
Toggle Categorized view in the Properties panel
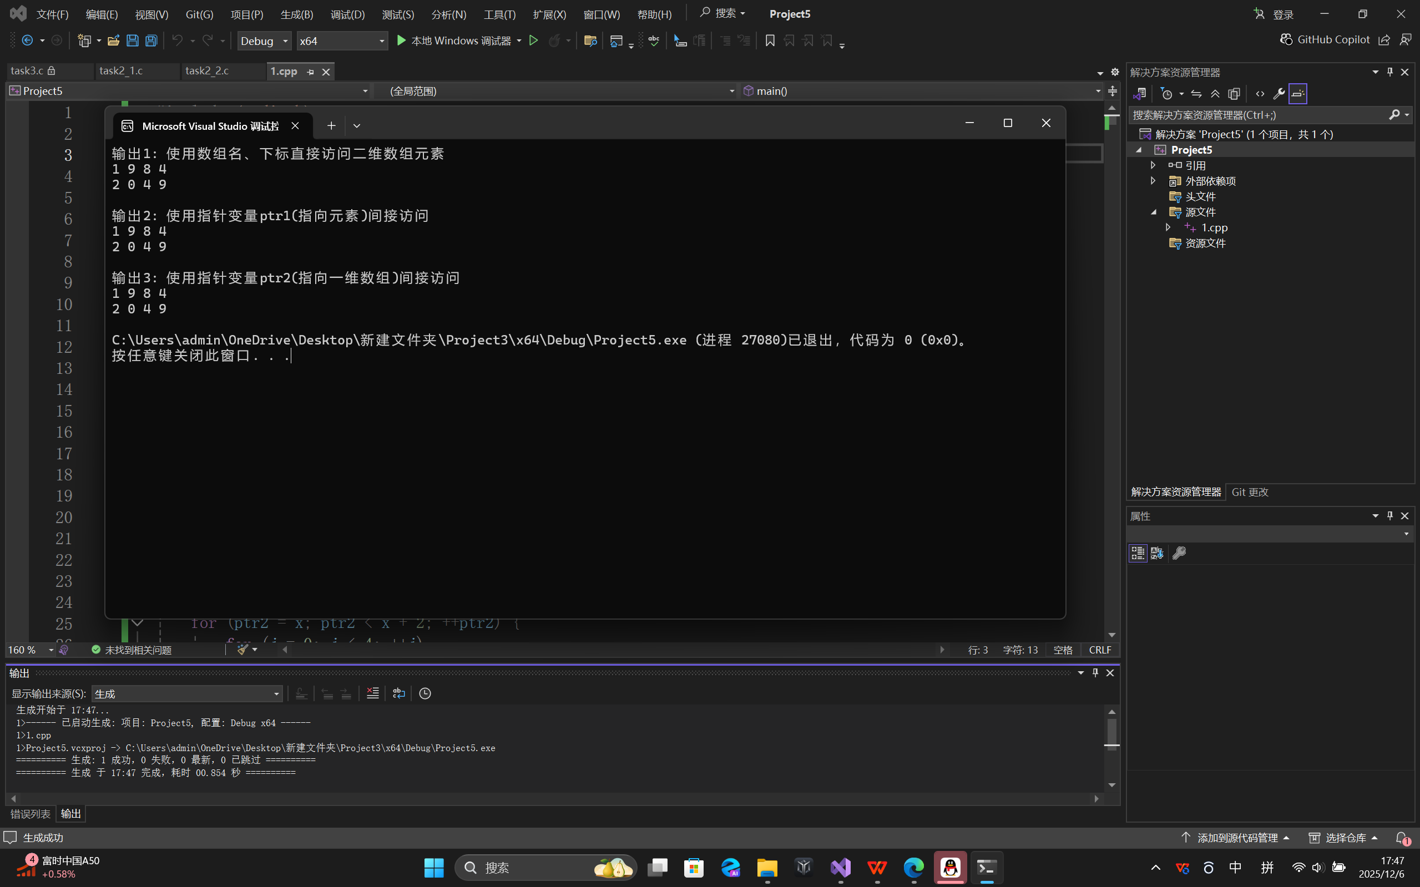pos(1137,553)
